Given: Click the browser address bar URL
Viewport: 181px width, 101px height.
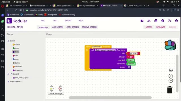Looking at the screenshot, I should coord(49,10).
